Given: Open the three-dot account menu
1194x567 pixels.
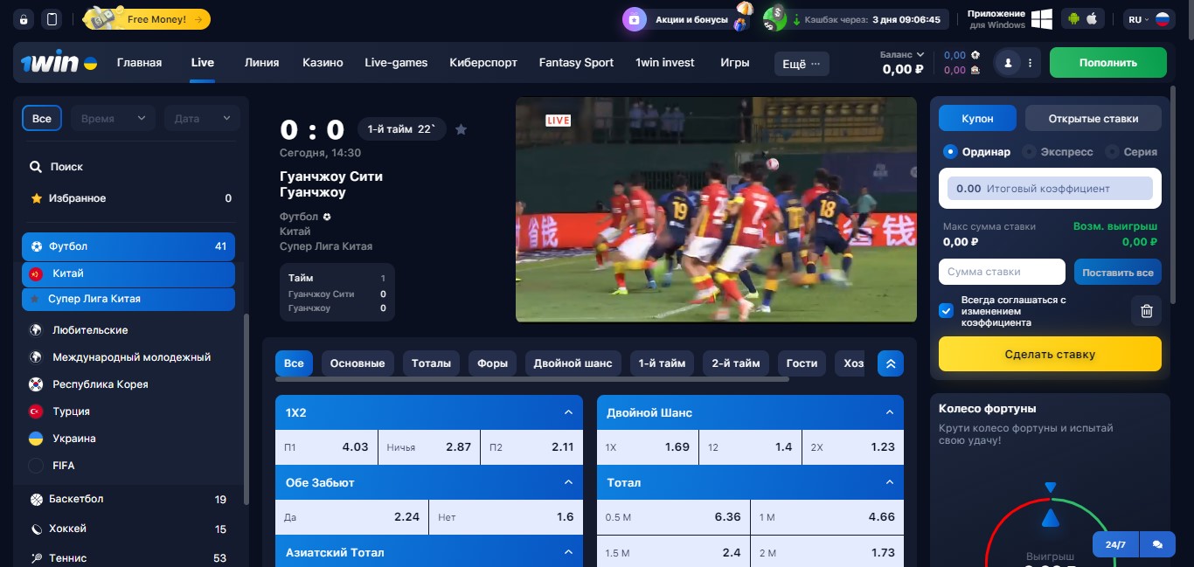Looking at the screenshot, I should pyautogui.click(x=1031, y=63).
